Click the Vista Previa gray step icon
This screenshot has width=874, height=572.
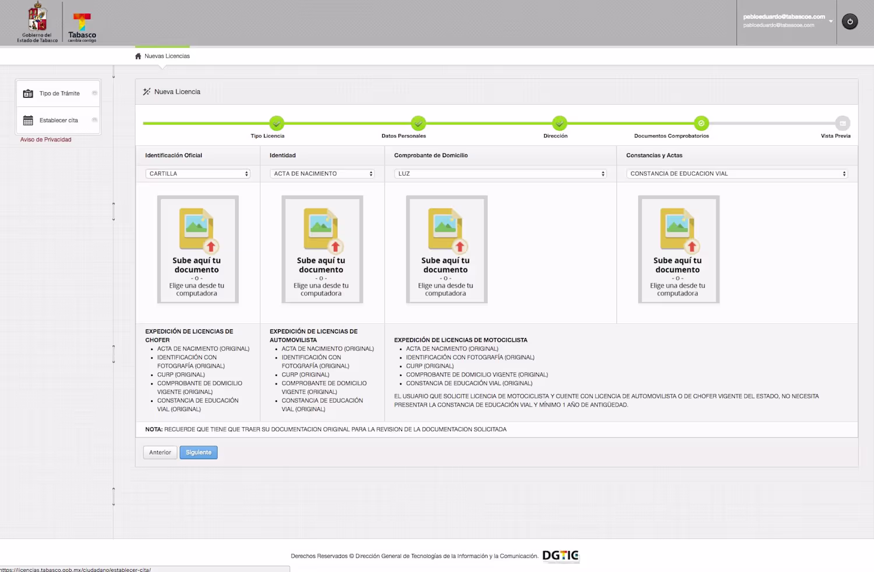click(x=843, y=123)
